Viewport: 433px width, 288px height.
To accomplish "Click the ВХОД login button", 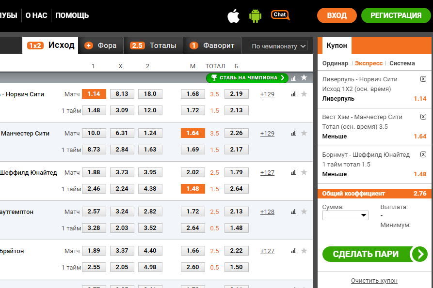I will pyautogui.click(x=337, y=15).
